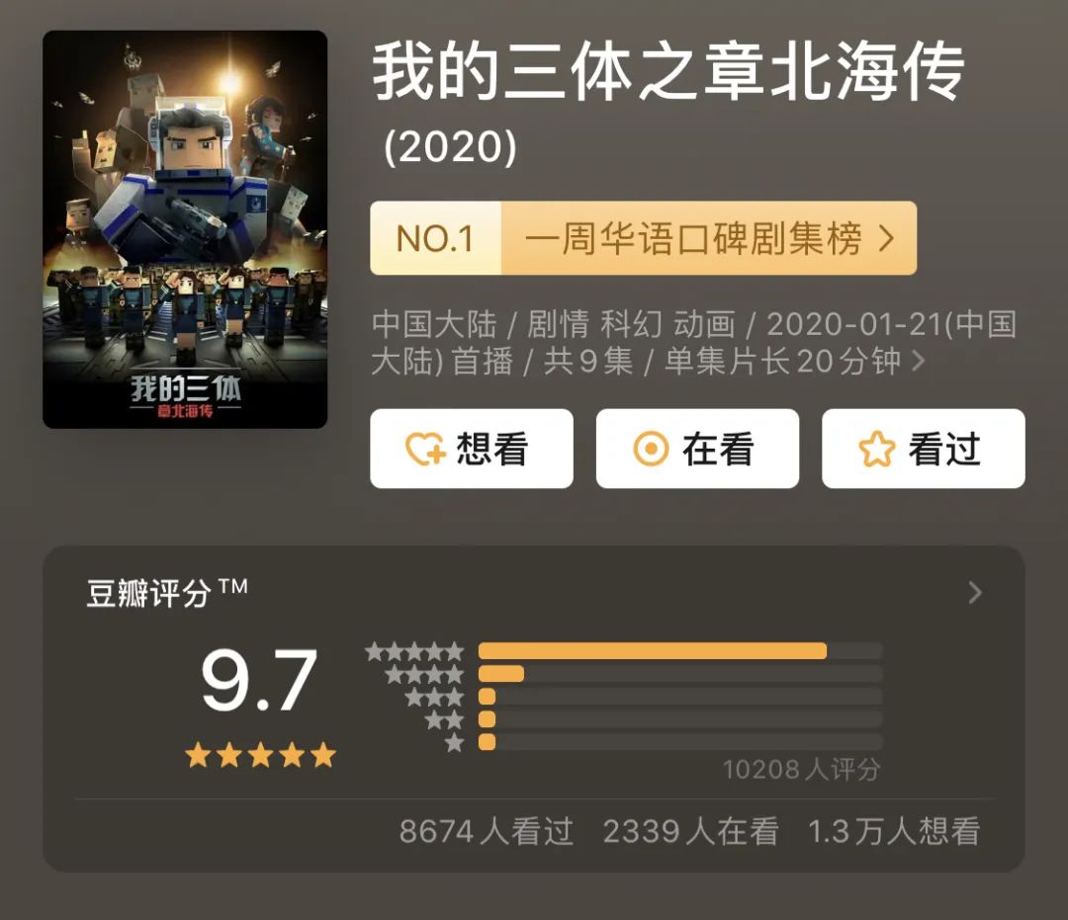Open the 10208人评分 ratings count
Image resolution: width=1068 pixels, height=920 pixels.
[x=800, y=769]
